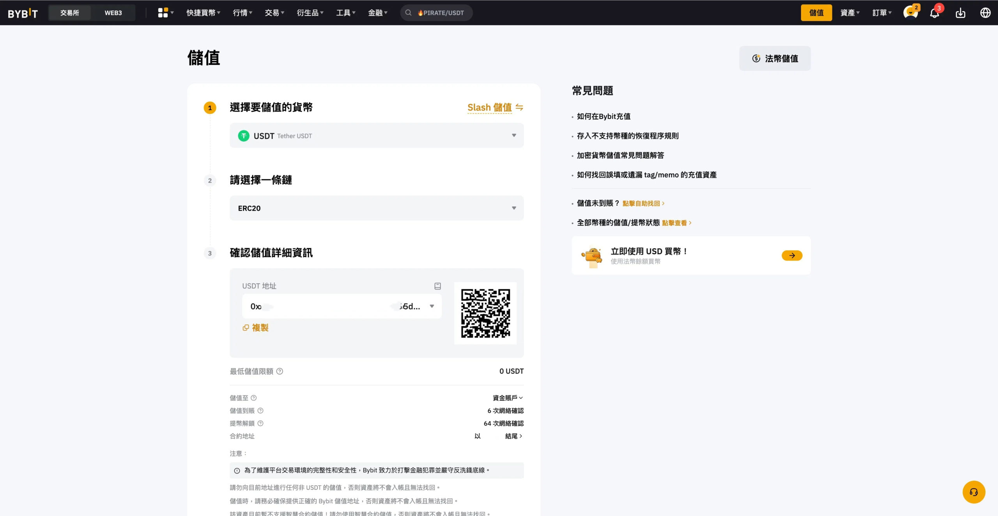Open the notification bell icon
The image size is (998, 516).
point(935,13)
